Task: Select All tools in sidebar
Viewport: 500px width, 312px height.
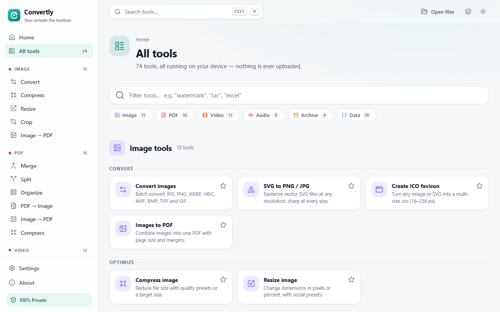Action: 49,51
